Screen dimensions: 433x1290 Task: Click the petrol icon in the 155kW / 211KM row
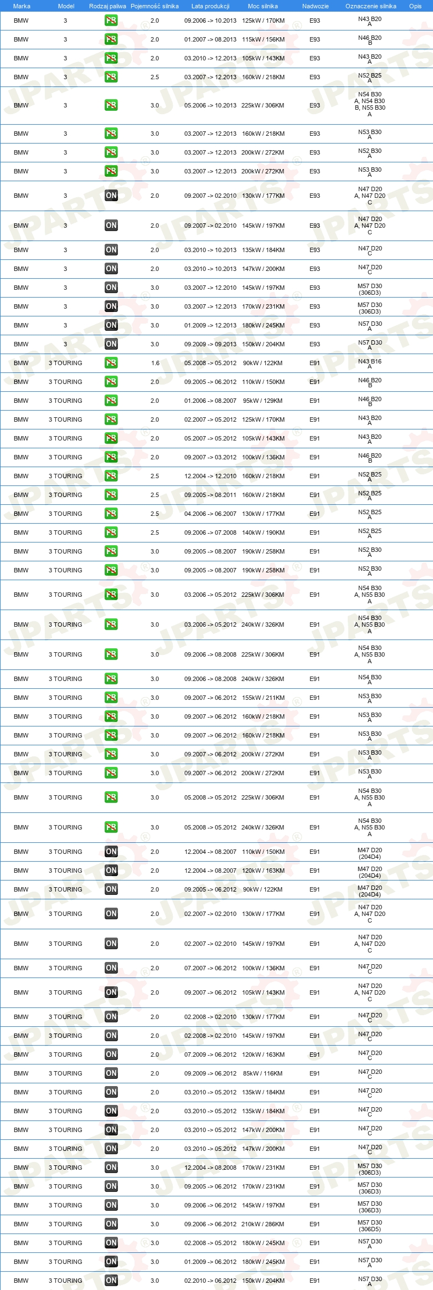[111, 698]
